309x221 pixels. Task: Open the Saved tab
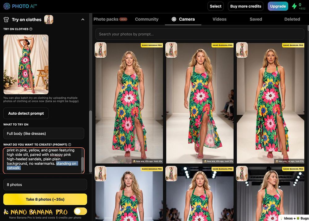click(256, 19)
